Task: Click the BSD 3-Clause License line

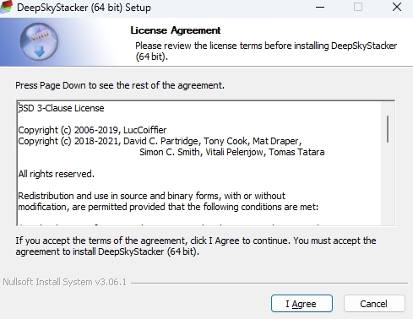Action: (x=61, y=108)
